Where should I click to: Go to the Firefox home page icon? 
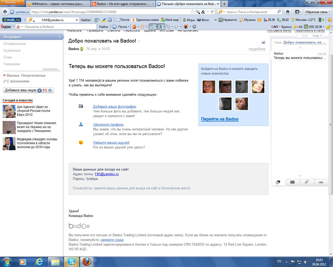point(287,12)
